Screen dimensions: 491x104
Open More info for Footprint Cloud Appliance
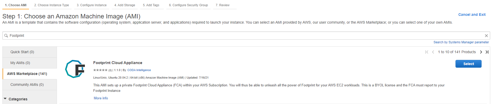[x=101, y=98]
